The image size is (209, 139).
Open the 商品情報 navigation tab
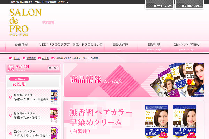pos(21,46)
